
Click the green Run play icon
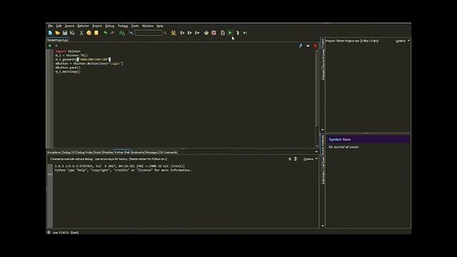[x=230, y=33]
